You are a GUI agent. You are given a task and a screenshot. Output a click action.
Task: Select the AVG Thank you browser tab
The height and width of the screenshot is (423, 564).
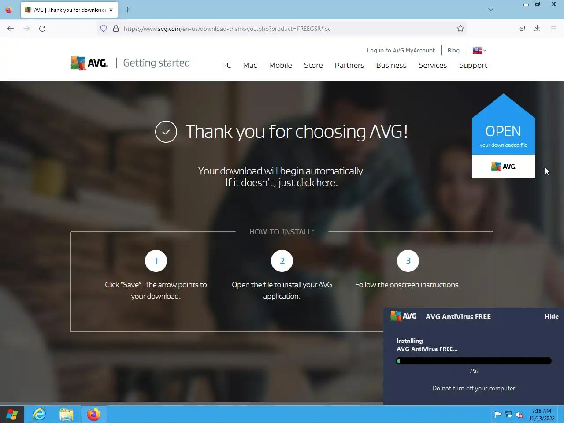click(69, 10)
